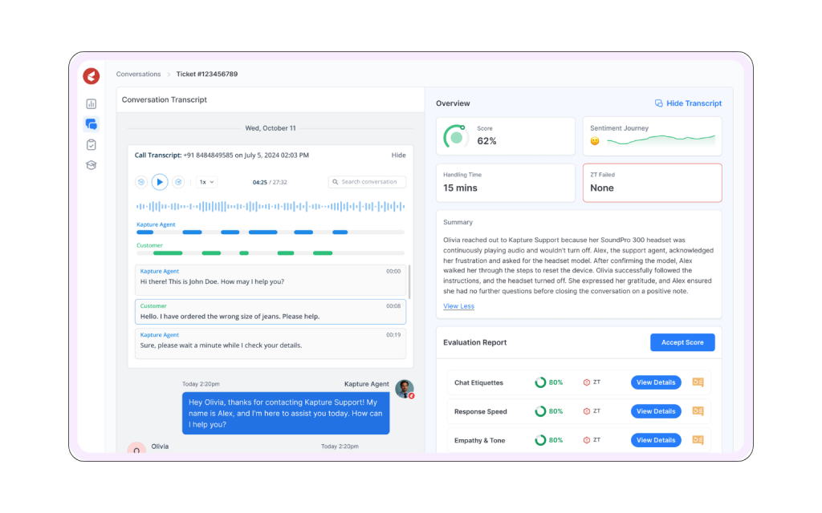Hide the call transcript using the Hide link
Viewport: 822px width, 513px height.
pos(398,155)
